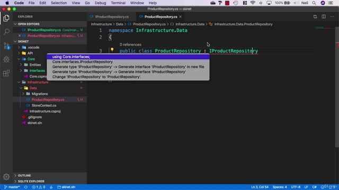The width and height of the screenshot is (339, 190).
Task: Expand the Interfaces folder
Action: pyautogui.click(x=21, y=70)
